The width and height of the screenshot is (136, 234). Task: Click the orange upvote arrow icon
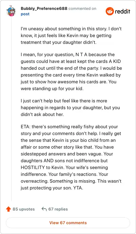click(x=8, y=209)
